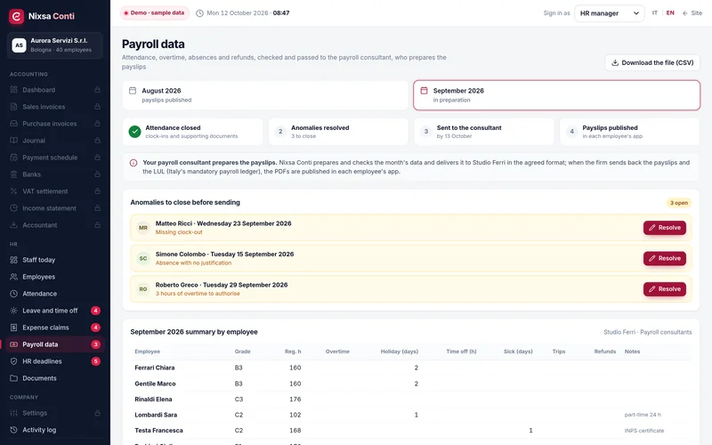Click the Overtime column header

click(x=337, y=352)
